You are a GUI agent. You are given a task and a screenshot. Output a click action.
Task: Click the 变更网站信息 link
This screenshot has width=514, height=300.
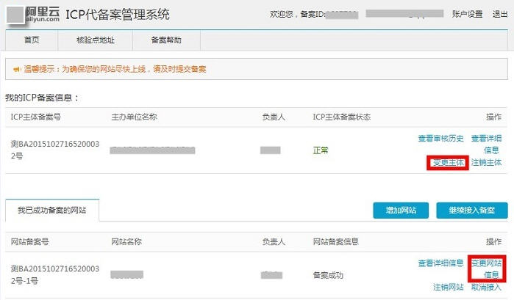click(x=486, y=268)
